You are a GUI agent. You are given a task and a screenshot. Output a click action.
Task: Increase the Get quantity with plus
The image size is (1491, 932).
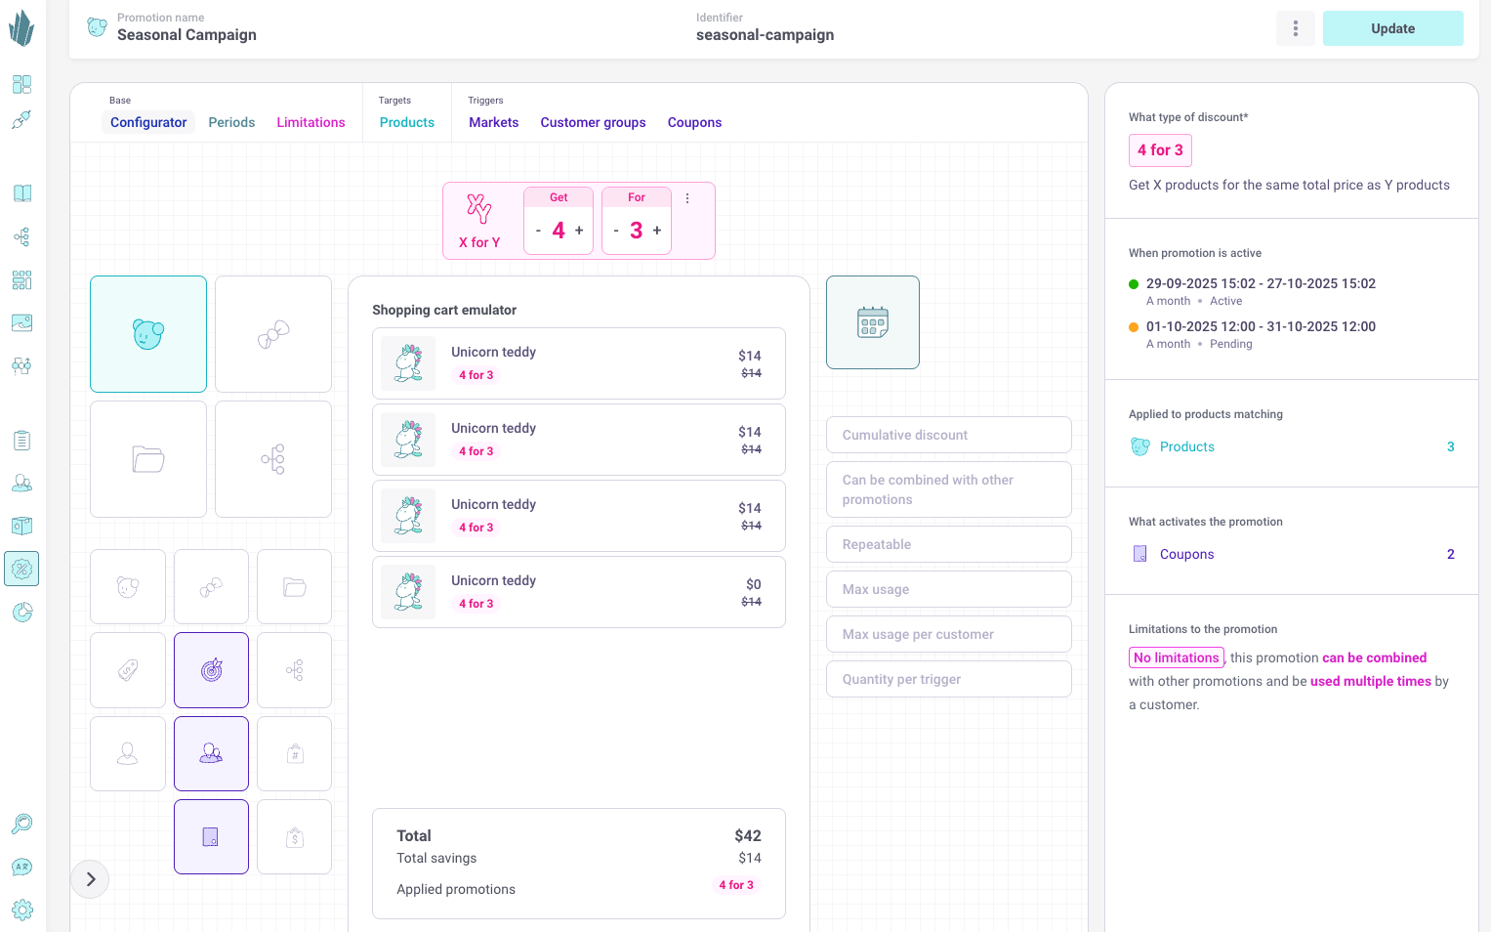coord(579,231)
